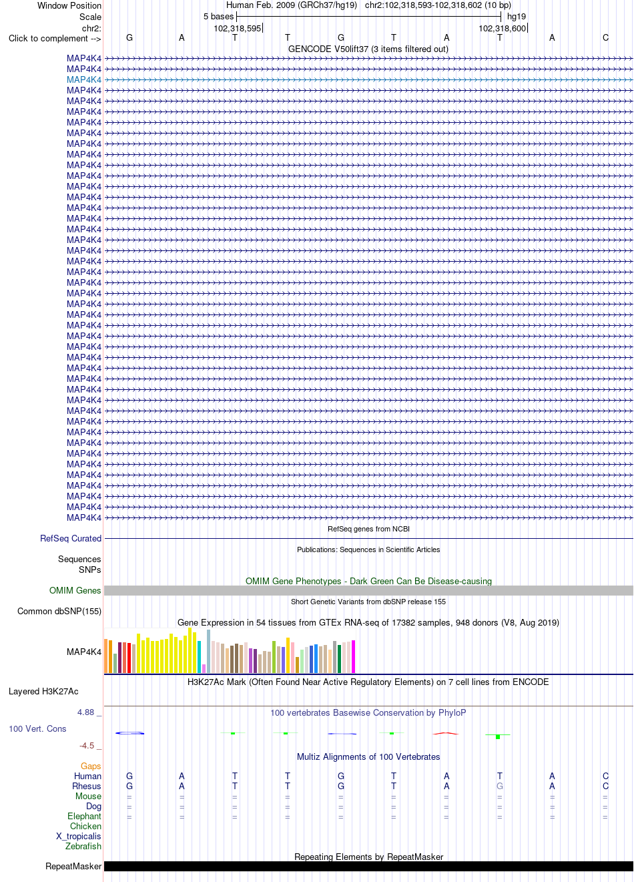Select the light-blue highlighted MAP4K4 transcript label
634x882 pixels.
pyautogui.click(x=84, y=79)
